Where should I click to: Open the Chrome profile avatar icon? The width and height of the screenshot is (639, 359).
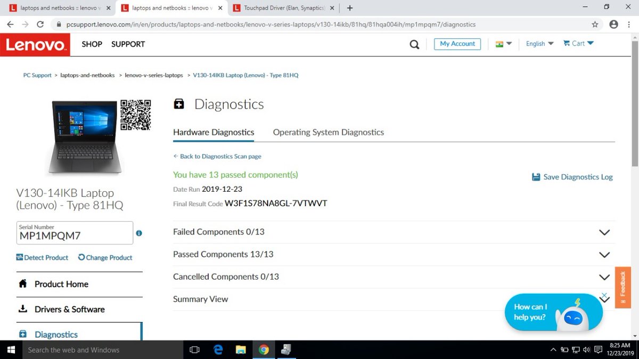[x=613, y=25]
